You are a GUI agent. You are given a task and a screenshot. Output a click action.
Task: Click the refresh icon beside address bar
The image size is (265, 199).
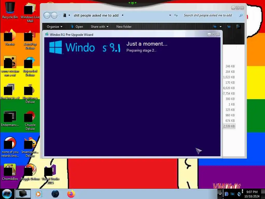pyautogui.click(x=176, y=15)
